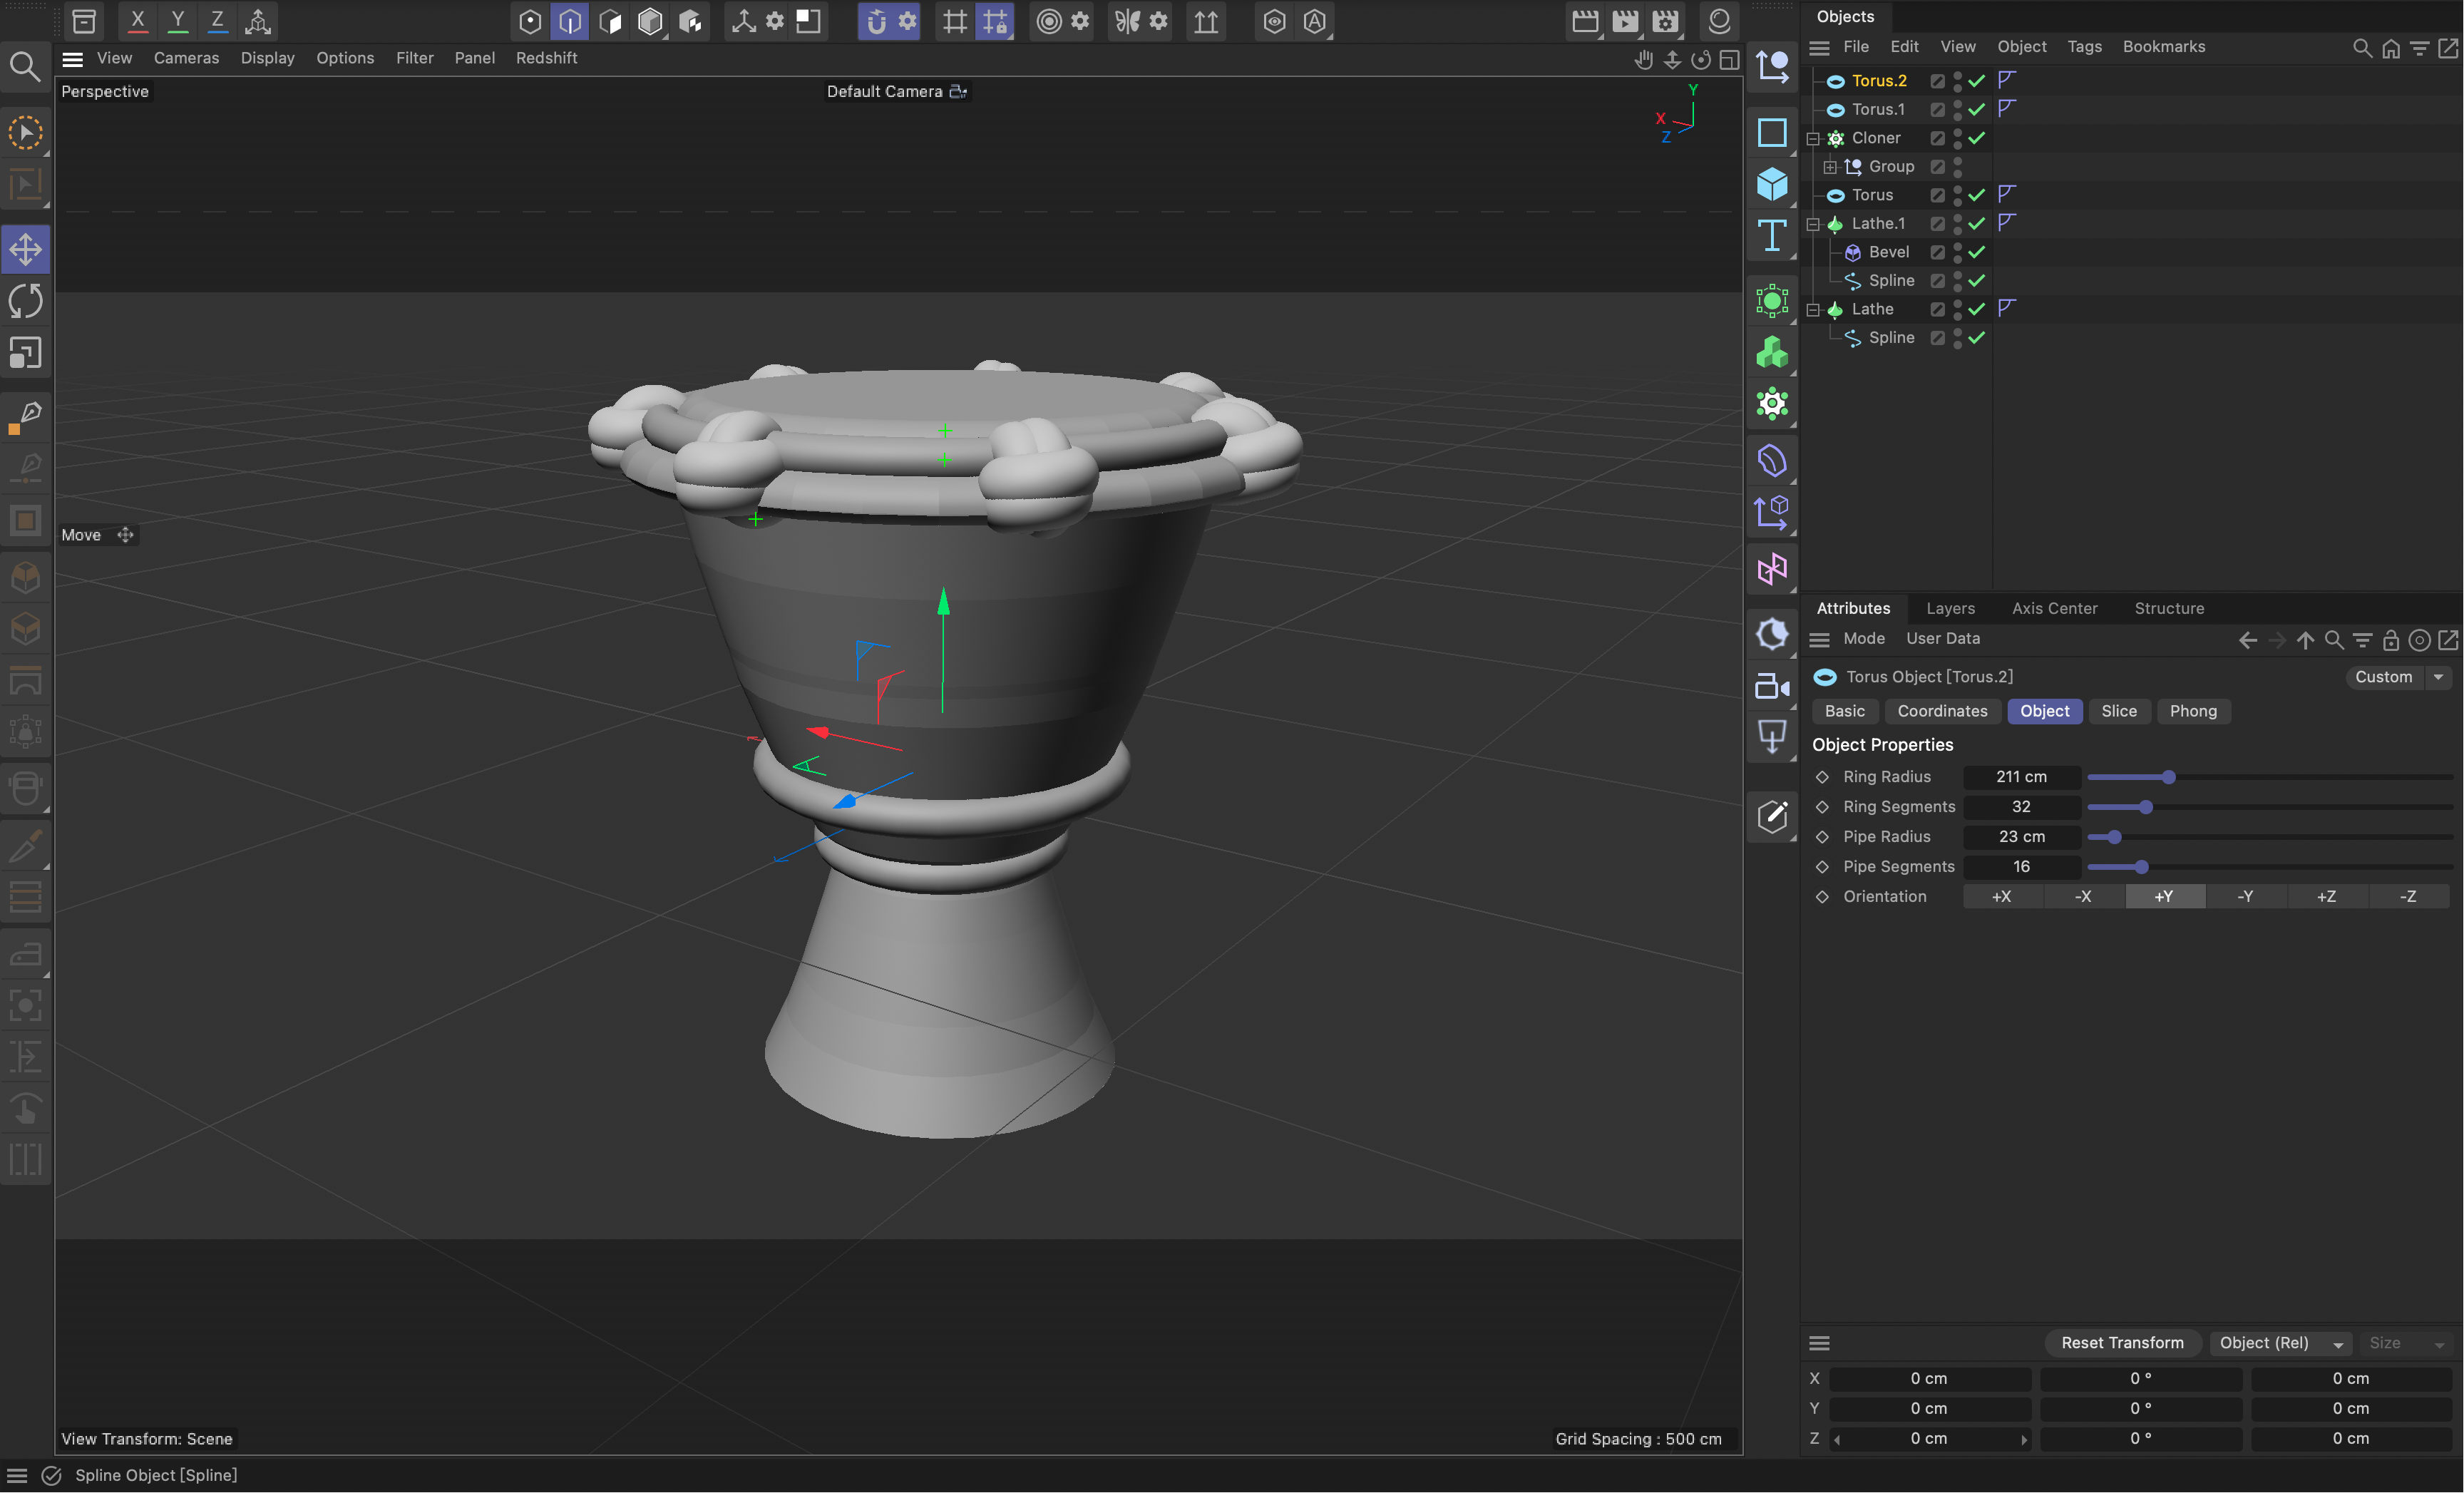The image size is (2464, 1493).
Task: Create a Cube primitive from the right palette
Action: tap(1772, 183)
